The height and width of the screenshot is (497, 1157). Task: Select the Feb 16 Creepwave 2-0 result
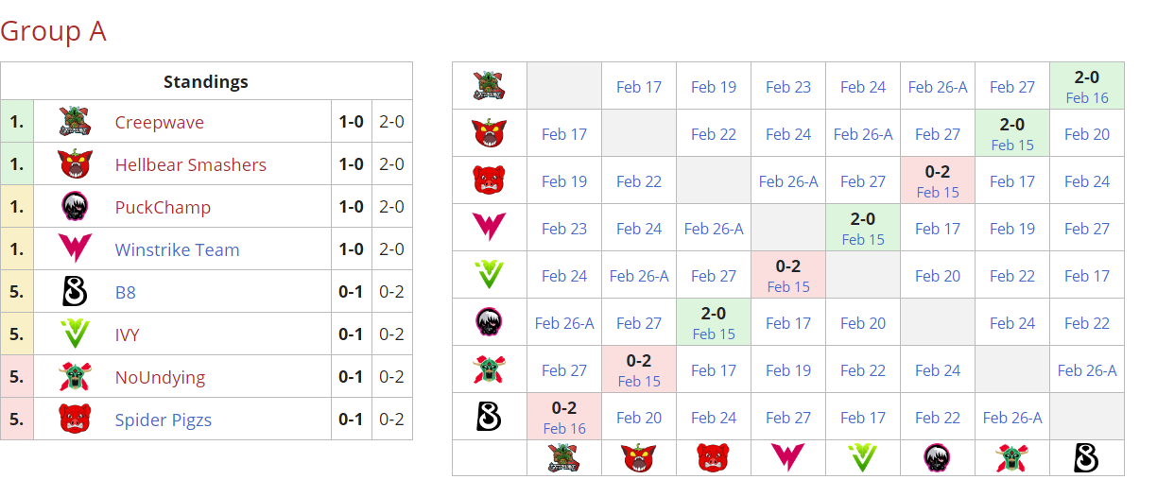(x=1086, y=86)
